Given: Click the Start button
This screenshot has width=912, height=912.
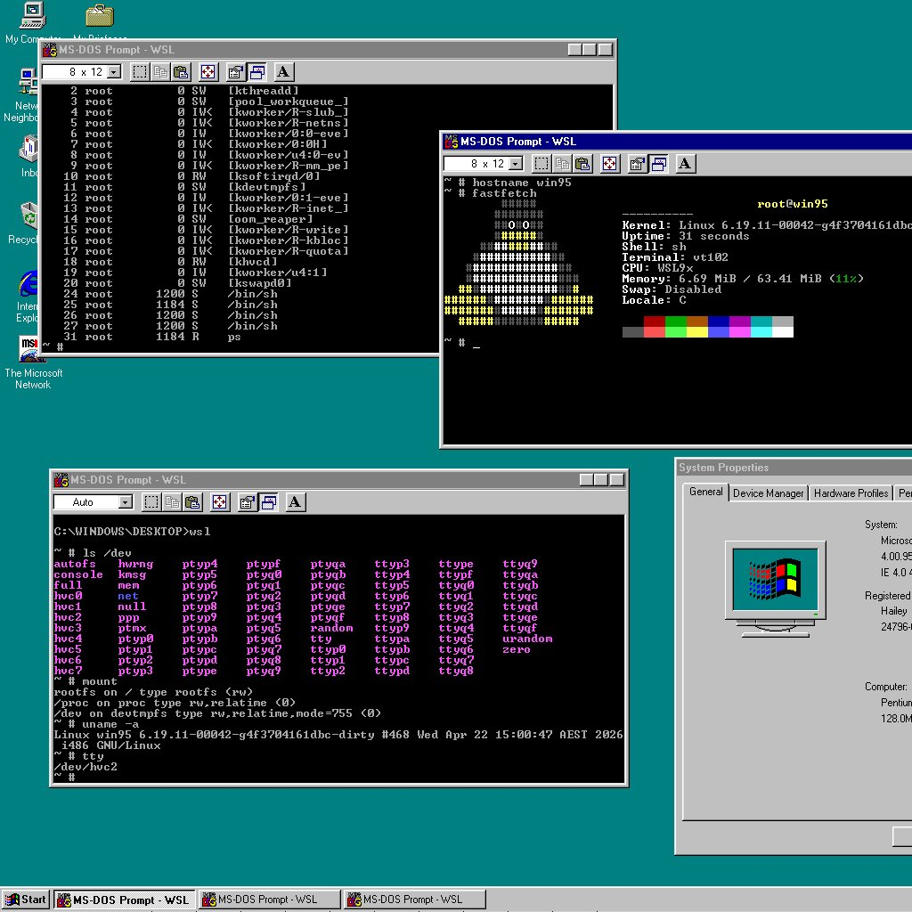Looking at the screenshot, I should (x=24, y=900).
